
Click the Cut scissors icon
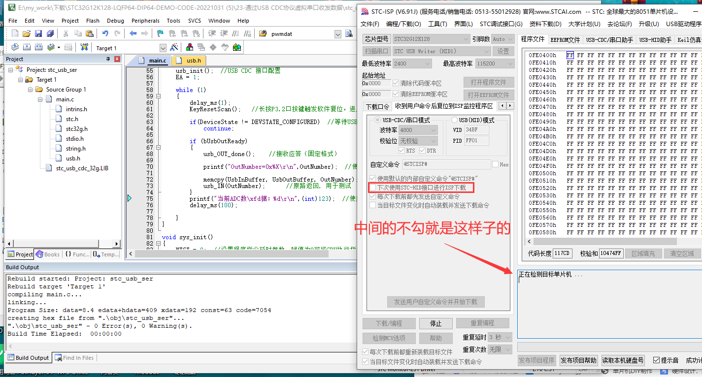tap(66, 33)
